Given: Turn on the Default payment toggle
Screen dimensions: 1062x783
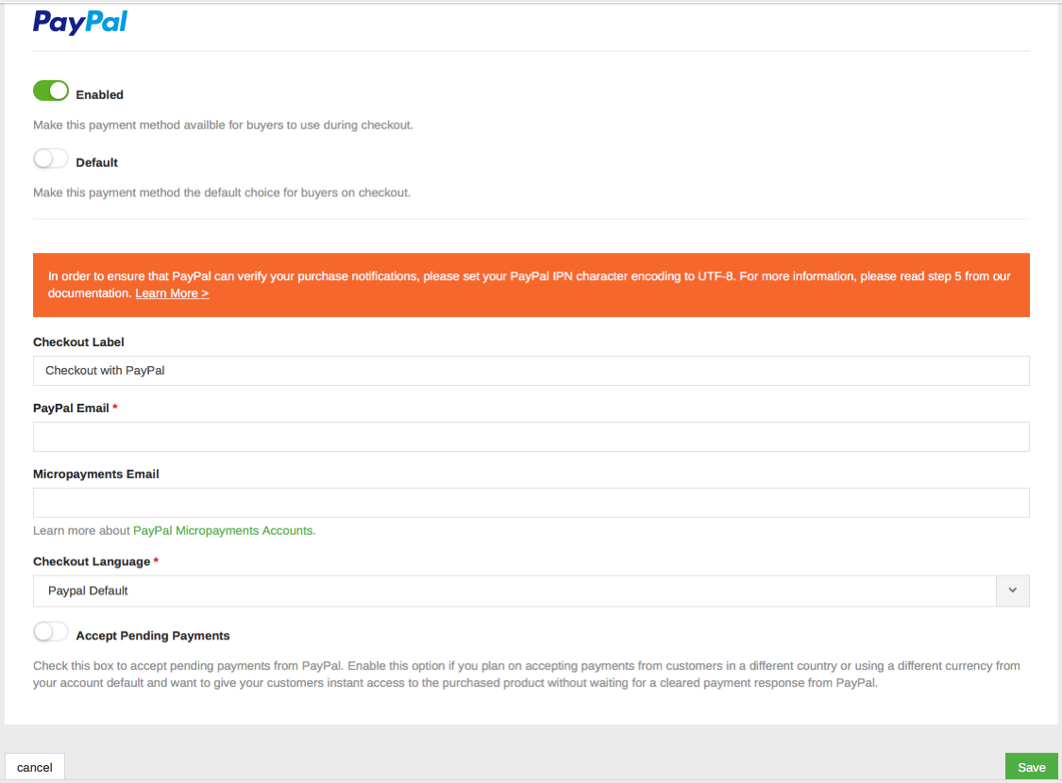Looking at the screenshot, I should pos(51,158).
